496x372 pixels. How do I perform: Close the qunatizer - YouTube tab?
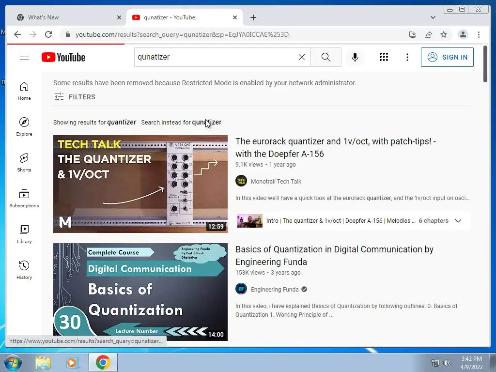coord(235,17)
